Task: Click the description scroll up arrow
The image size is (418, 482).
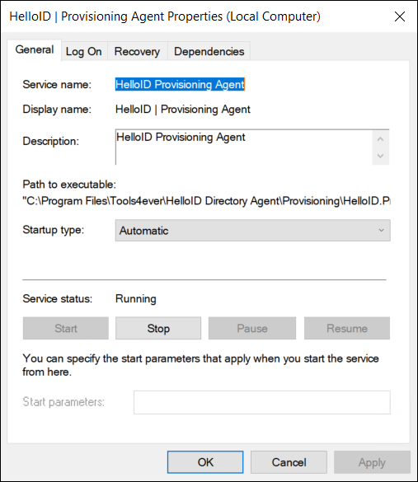Action: (380, 139)
